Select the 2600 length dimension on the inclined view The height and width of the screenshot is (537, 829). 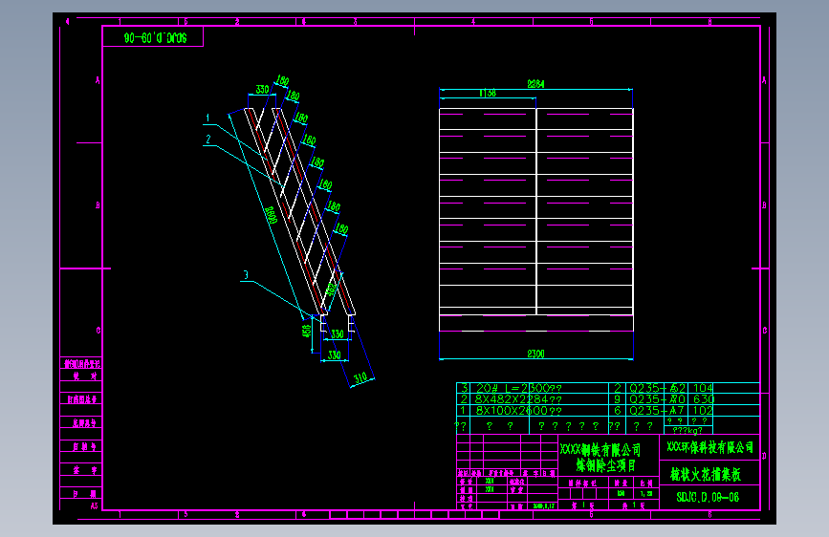[271, 215]
